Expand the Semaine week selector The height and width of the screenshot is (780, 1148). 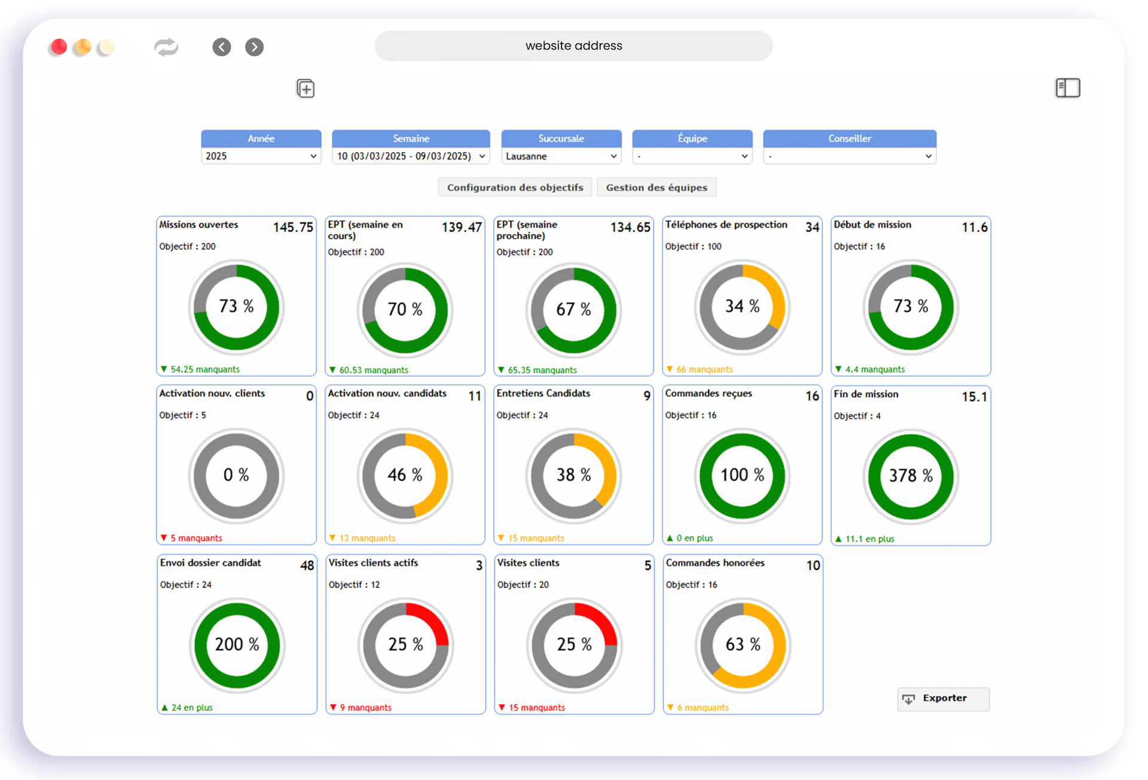click(x=411, y=156)
